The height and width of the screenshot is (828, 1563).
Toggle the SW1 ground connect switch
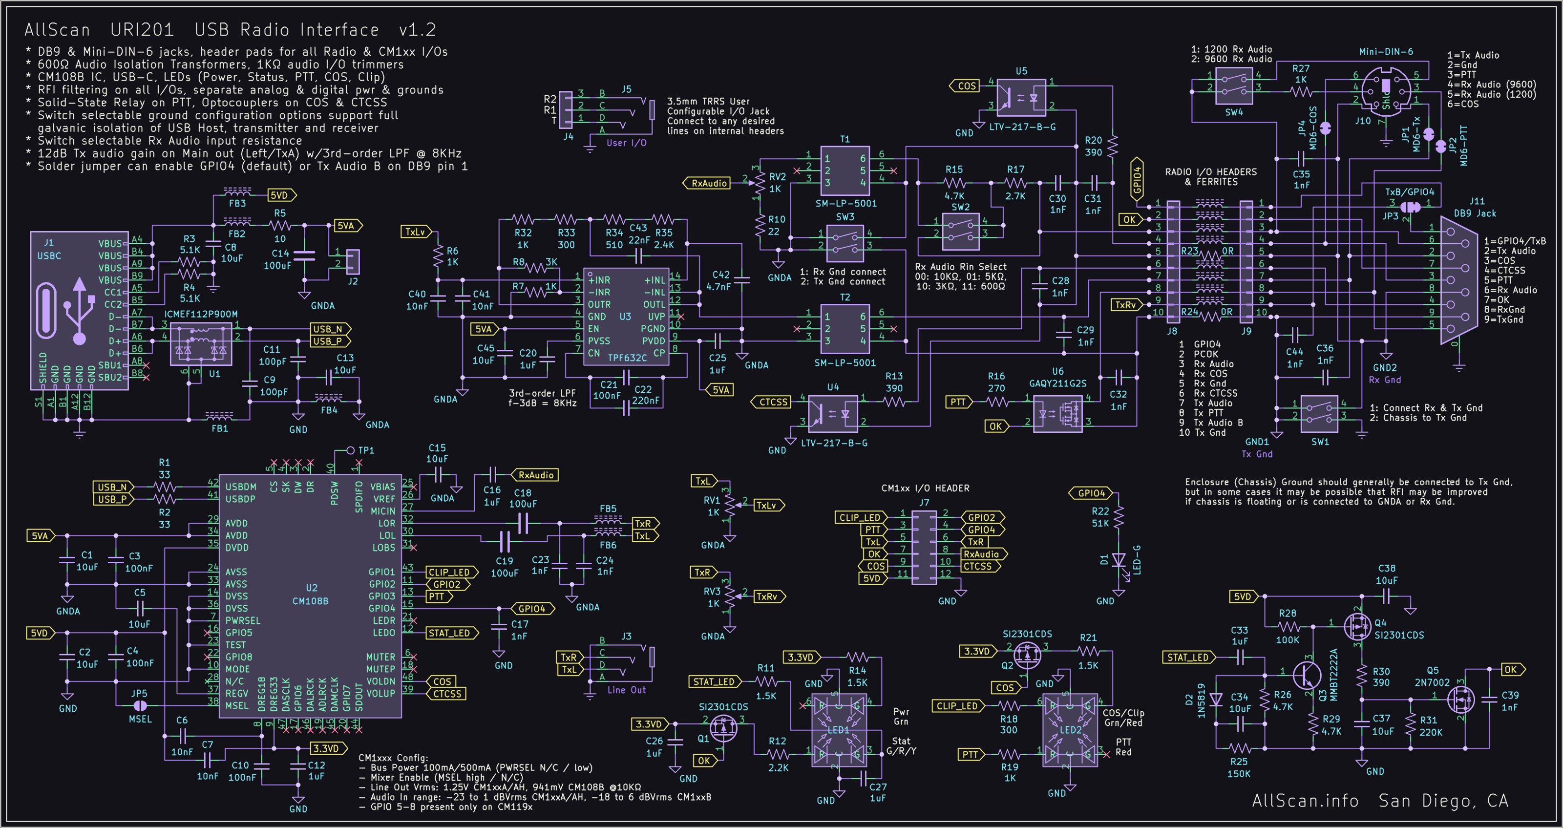(x=1319, y=413)
